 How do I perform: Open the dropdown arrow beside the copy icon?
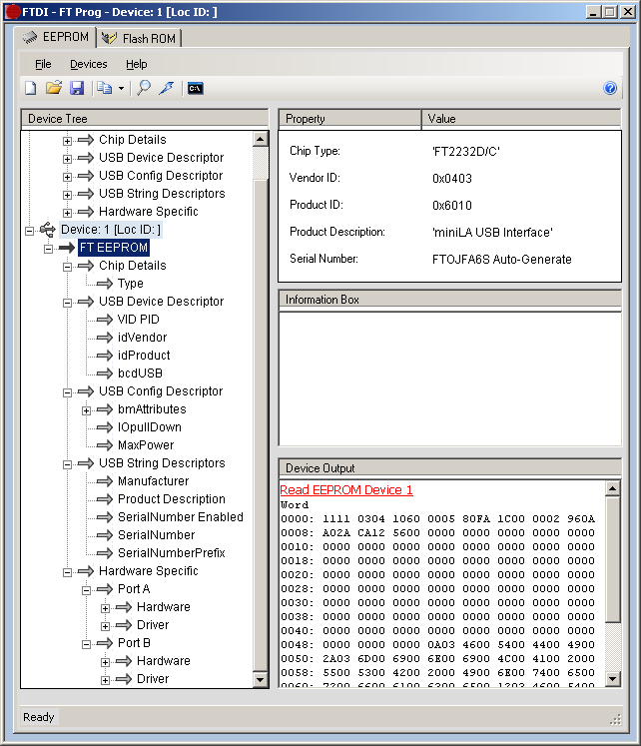point(121,89)
